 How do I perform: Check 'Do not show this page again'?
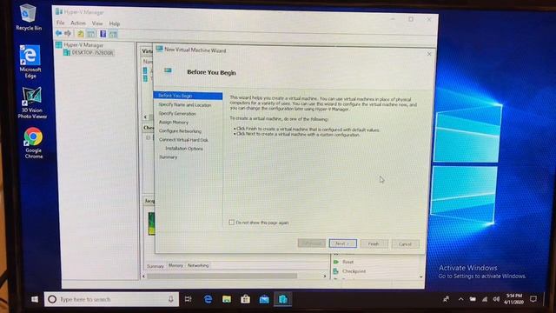point(232,223)
